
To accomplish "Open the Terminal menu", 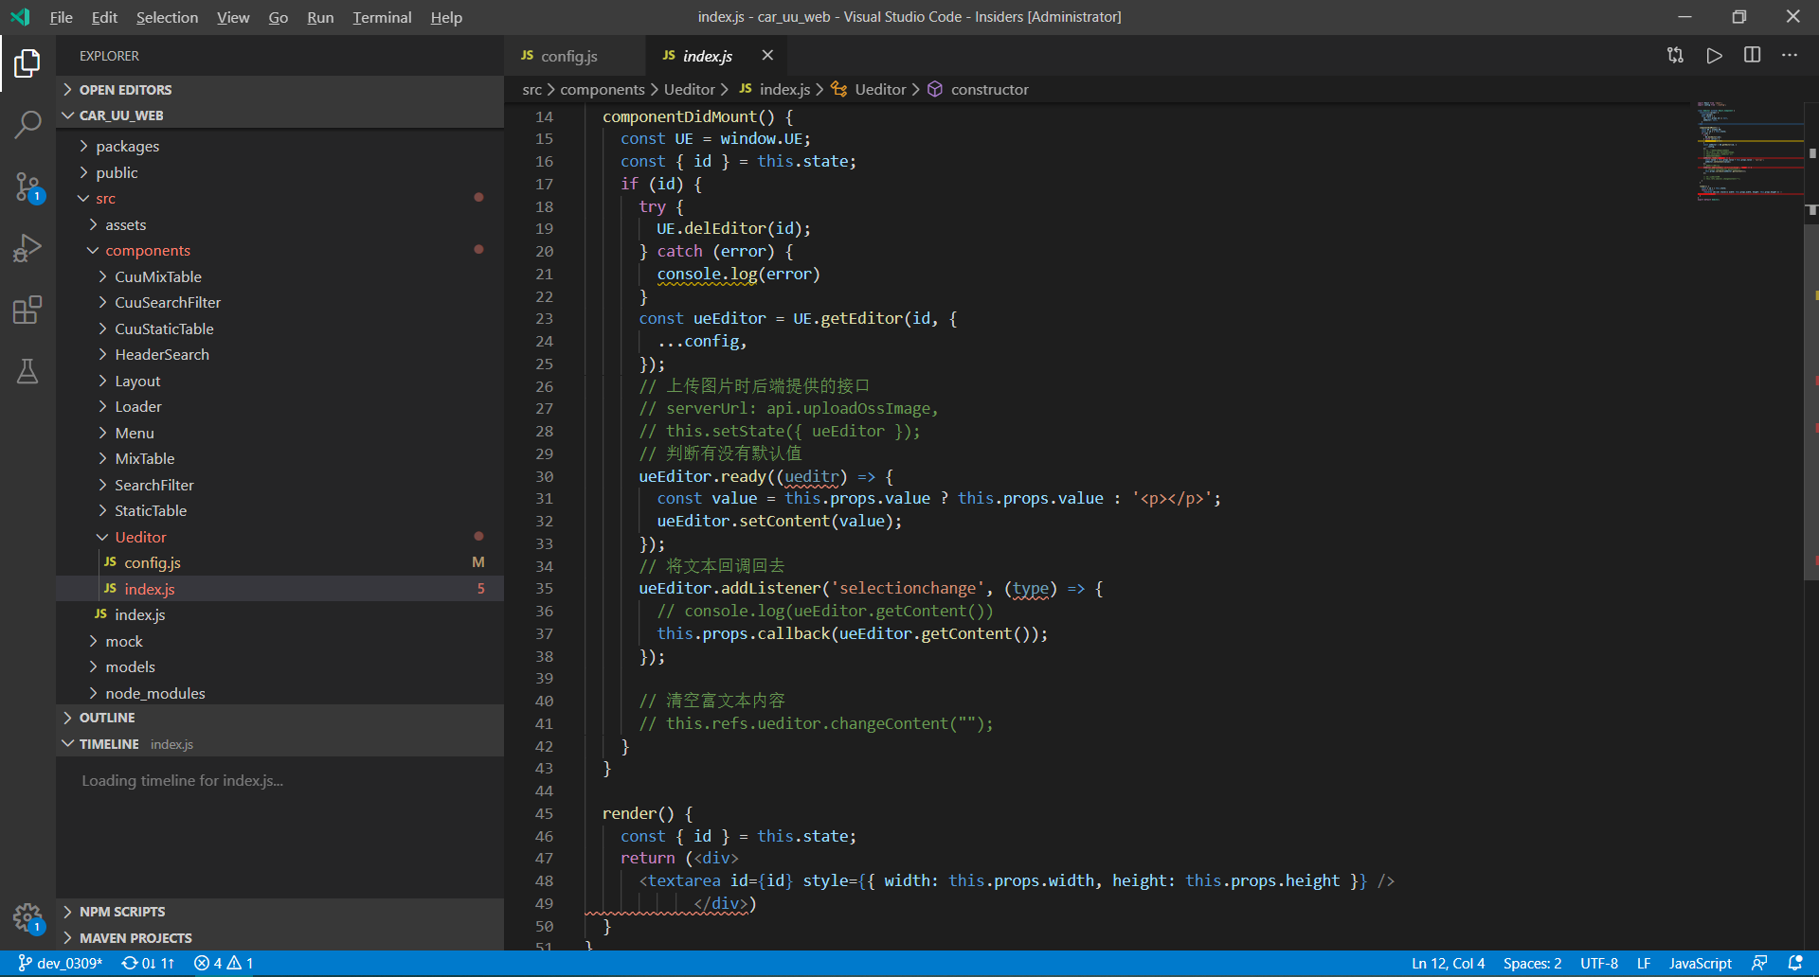I will click(x=381, y=17).
